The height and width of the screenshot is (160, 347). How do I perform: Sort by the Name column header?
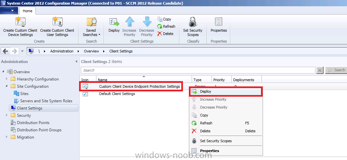144,80
